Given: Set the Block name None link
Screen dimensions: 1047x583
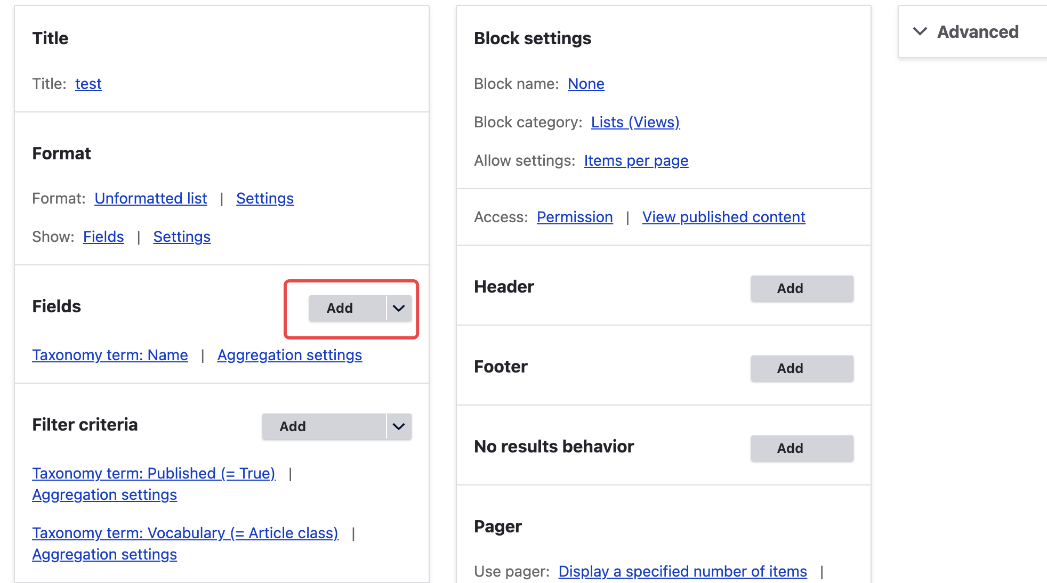Looking at the screenshot, I should pyautogui.click(x=586, y=84).
